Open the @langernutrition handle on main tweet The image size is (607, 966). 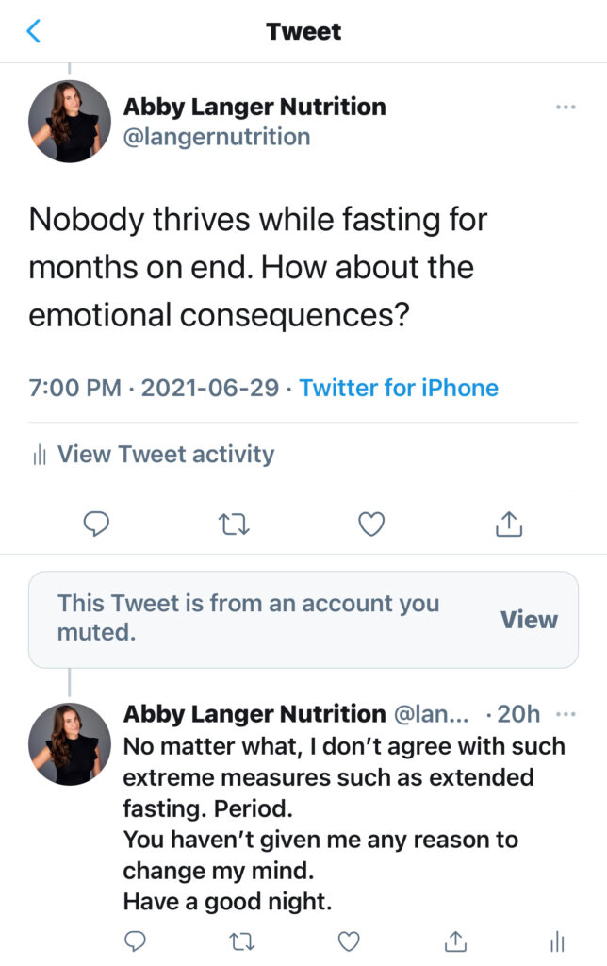217,137
